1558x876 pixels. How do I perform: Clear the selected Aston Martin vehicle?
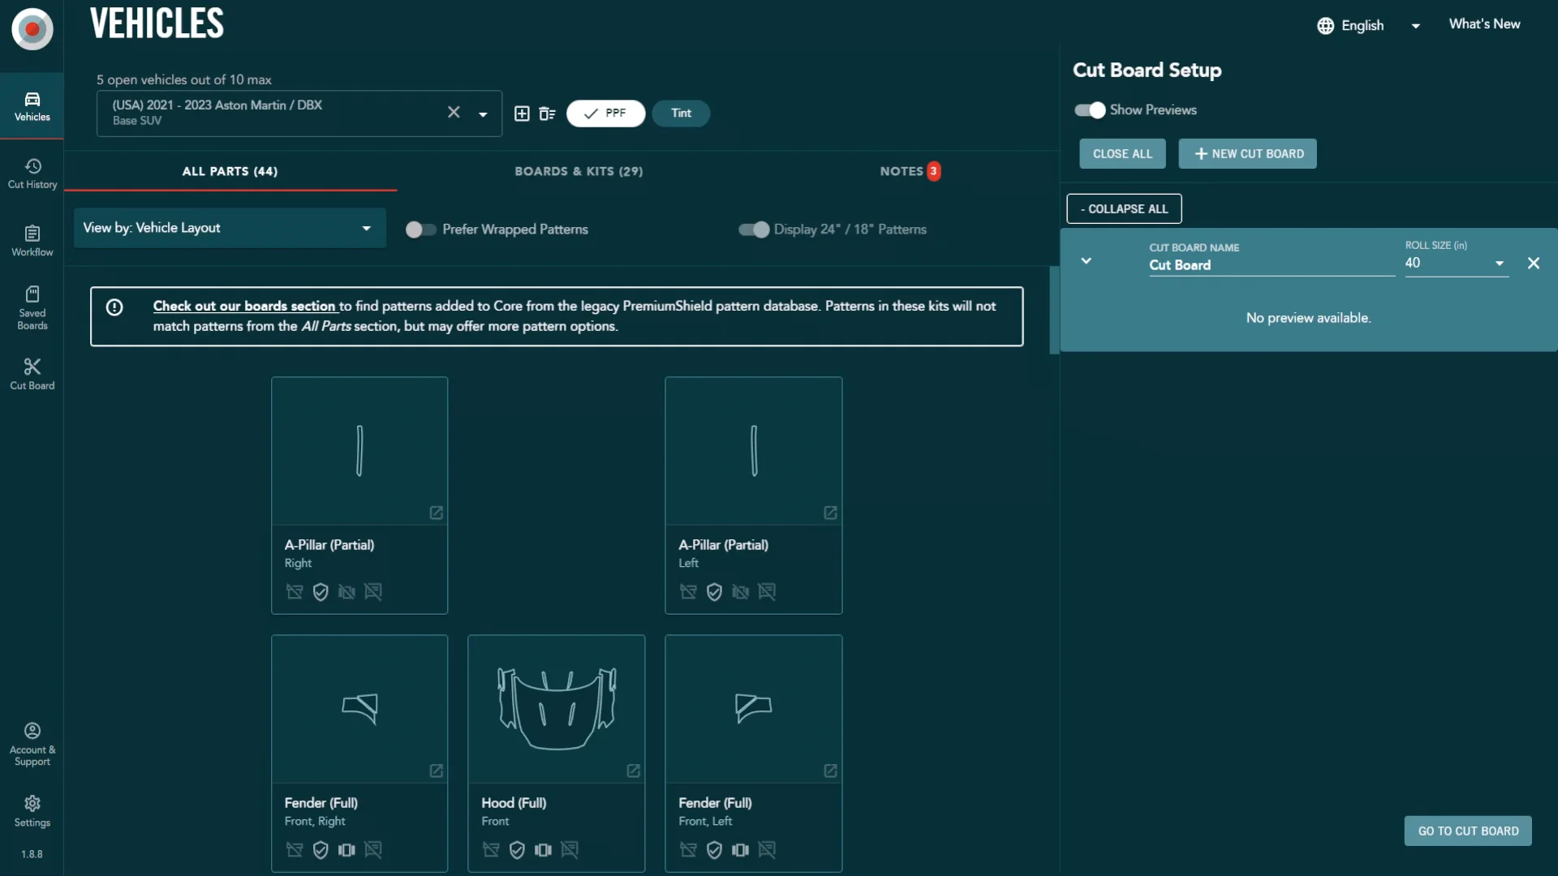(454, 112)
